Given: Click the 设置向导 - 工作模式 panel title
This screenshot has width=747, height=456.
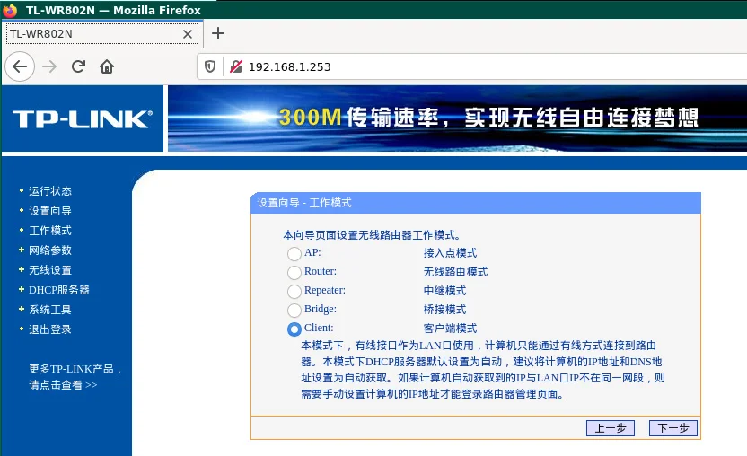Looking at the screenshot, I should coord(304,203).
